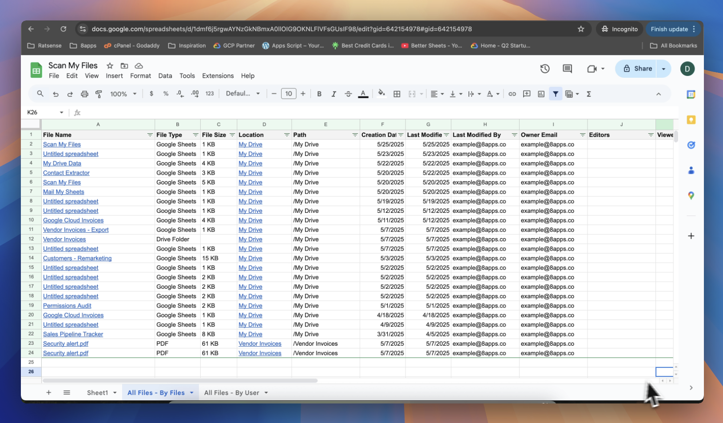Viewport: 723px width, 423px height.
Task: Click the insert comment icon
Action: tap(527, 94)
